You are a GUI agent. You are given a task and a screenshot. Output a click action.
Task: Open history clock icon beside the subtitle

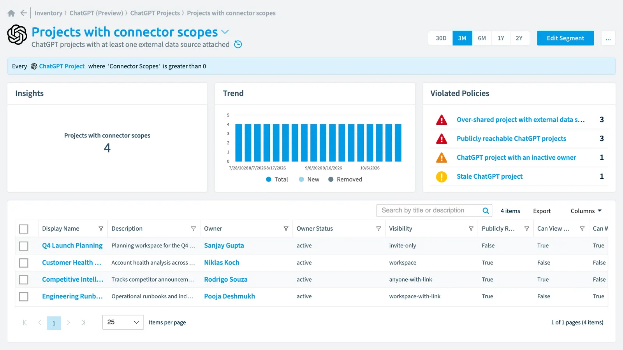pos(238,44)
